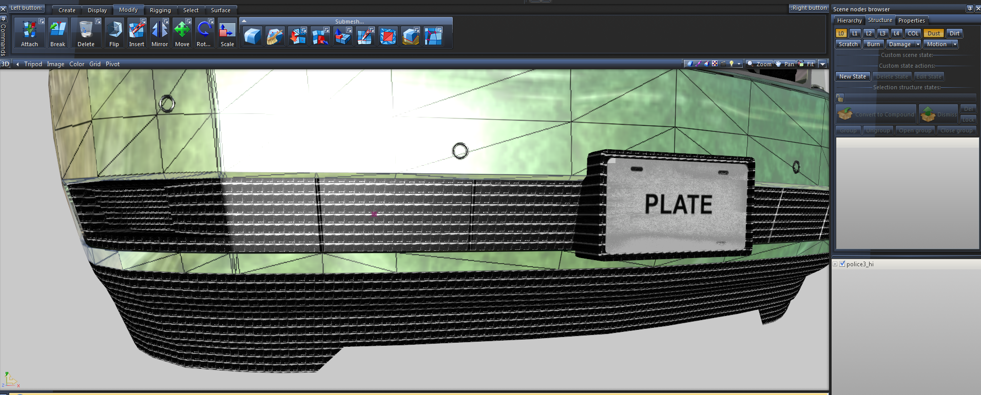Toggle the Dust state button

(933, 33)
